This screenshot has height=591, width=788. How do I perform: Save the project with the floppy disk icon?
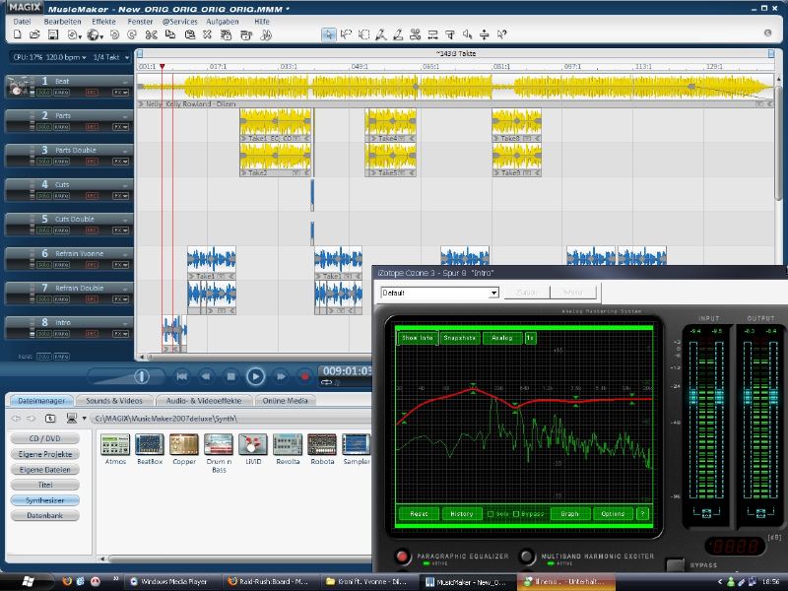click(53, 34)
